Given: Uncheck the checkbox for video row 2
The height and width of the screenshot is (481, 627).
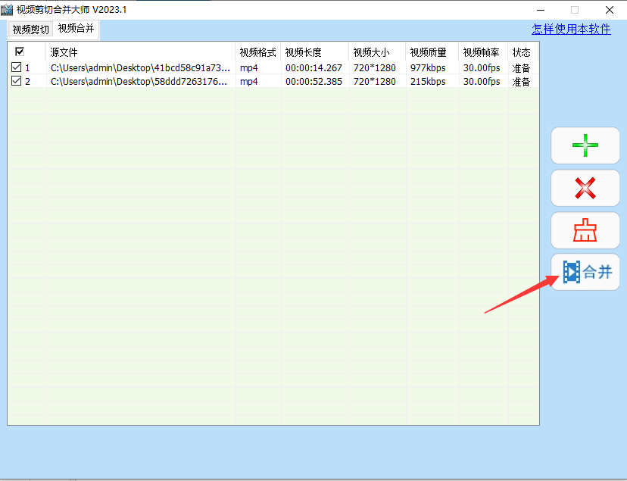Looking at the screenshot, I should click(16, 81).
